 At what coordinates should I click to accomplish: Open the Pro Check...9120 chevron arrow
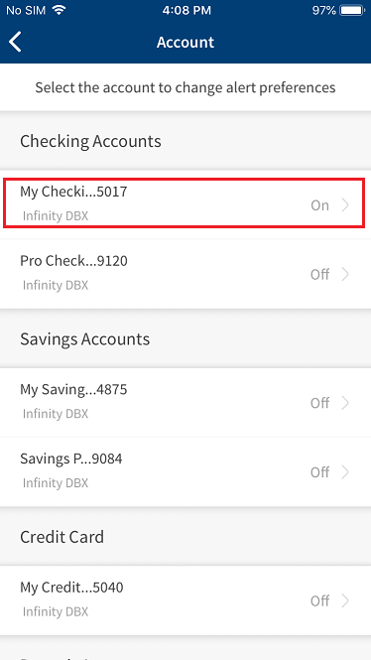346,275
